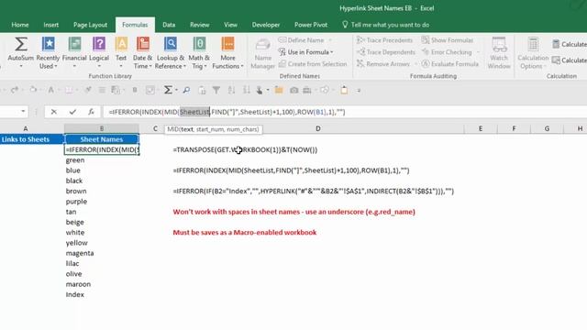Open the Math & Trig functions

[x=199, y=53]
